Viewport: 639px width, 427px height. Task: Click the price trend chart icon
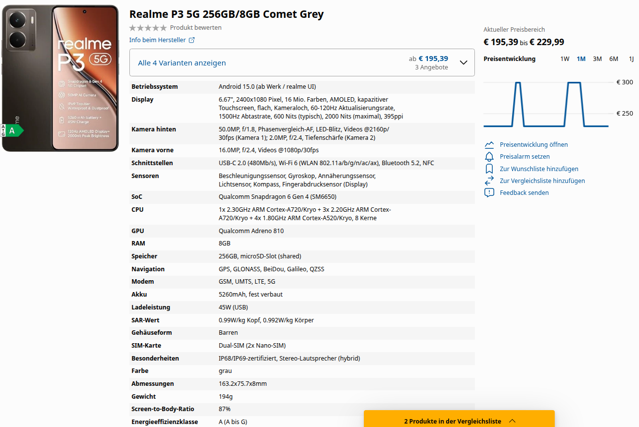[489, 145]
